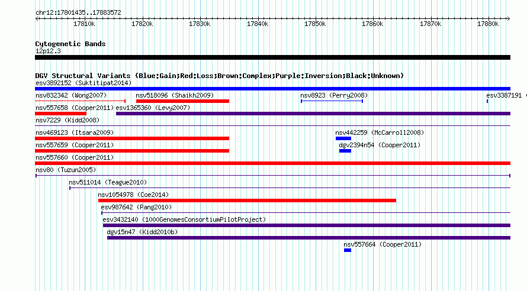Screen dimensions: 527x291
Task: Select the thin purple esv987642 line
Action: (x=306, y=213)
